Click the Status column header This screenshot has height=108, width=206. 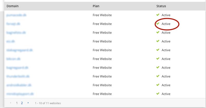pyautogui.click(x=161, y=6)
